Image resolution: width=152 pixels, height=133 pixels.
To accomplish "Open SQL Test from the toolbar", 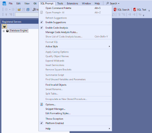I will [140, 10].
